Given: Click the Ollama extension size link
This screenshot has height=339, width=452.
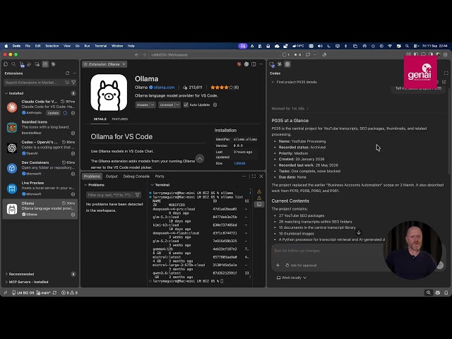Looking at the screenshot, I should 239,163.
